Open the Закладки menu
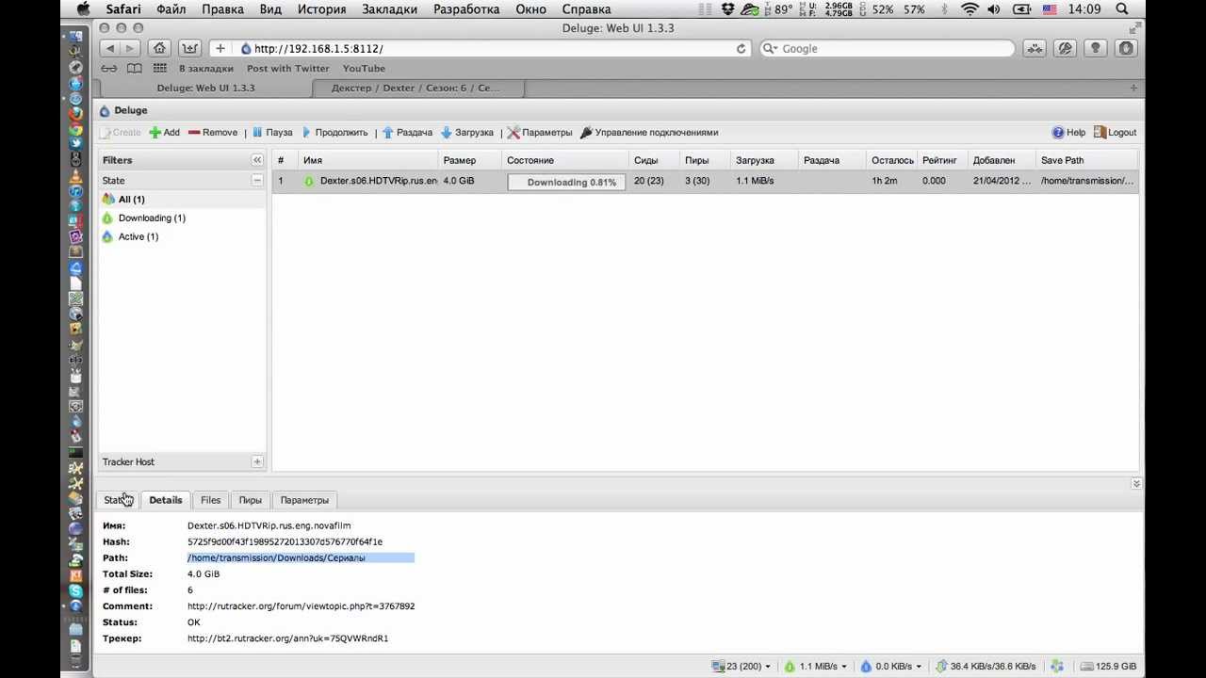Viewport: 1206px width, 678px height. (389, 9)
